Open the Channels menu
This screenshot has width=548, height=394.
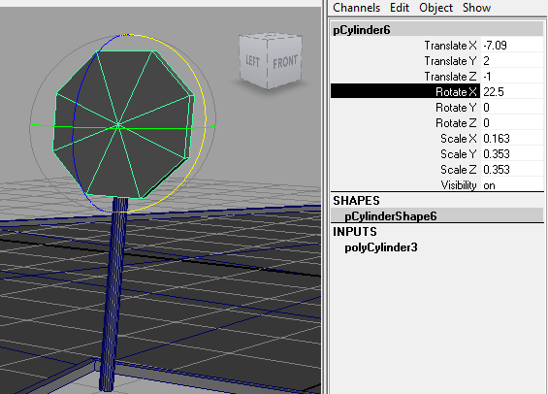pos(356,8)
